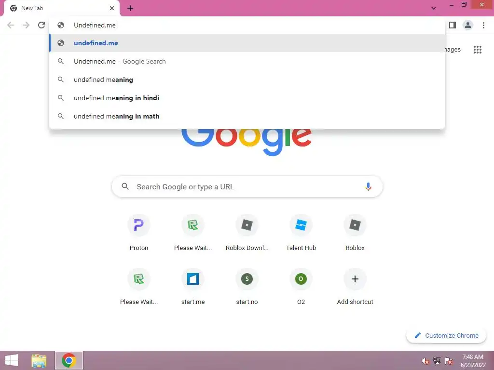Open the first Please Wait... shortcut, beside Proton
Screen dimensions: 494x370
coord(193,233)
